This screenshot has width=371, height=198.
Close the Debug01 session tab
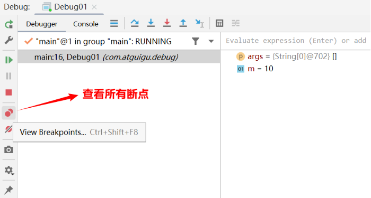point(94,7)
